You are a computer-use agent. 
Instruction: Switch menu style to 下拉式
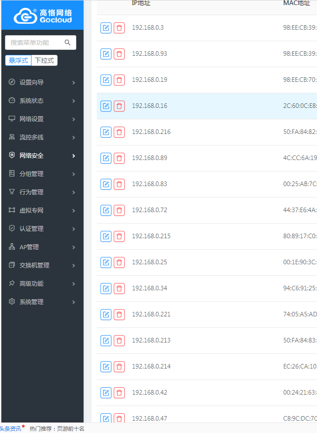coord(44,60)
